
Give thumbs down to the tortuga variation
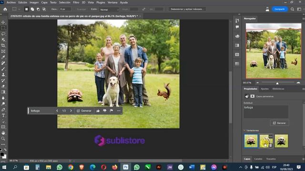[x=105, y=111]
